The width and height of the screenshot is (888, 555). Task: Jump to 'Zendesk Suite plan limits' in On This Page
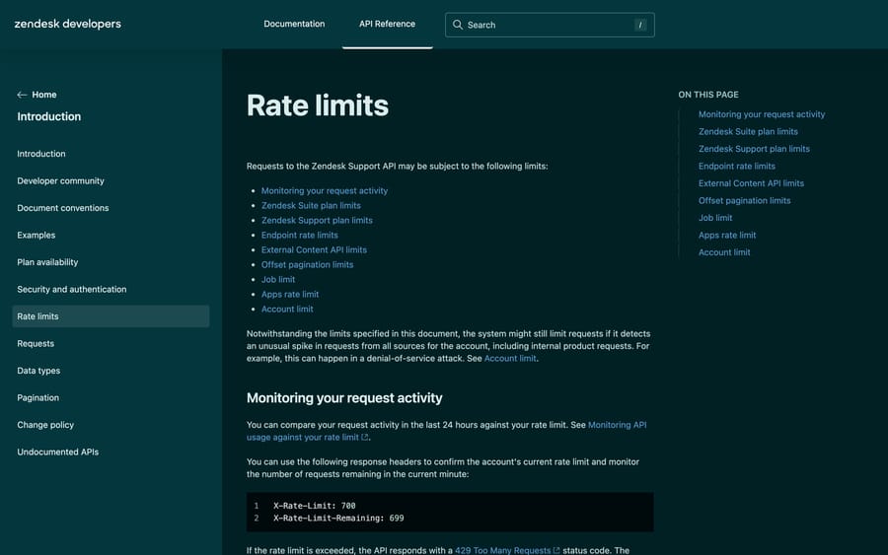[x=748, y=131]
